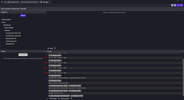Click the Timestamp 0.5789s chip
184x100 pixels.
click(x=75, y=86)
